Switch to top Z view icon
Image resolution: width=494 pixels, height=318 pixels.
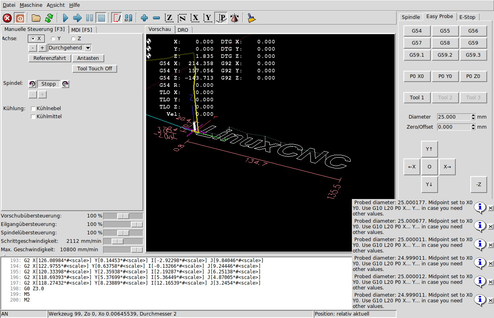169,18
